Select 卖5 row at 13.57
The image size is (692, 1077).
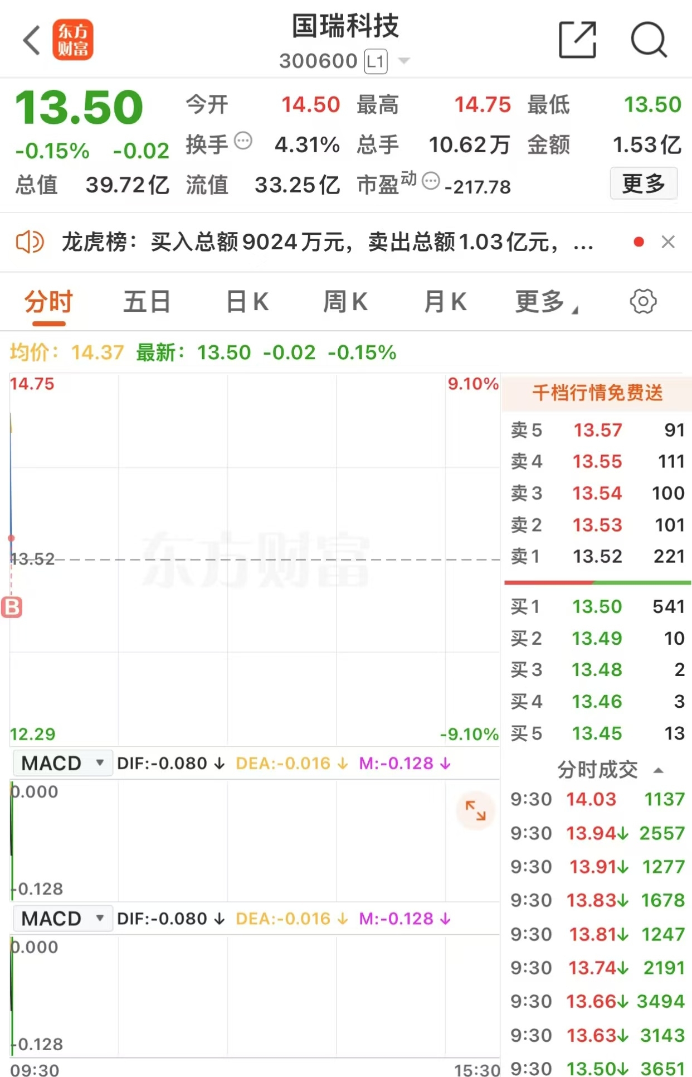coord(597,430)
